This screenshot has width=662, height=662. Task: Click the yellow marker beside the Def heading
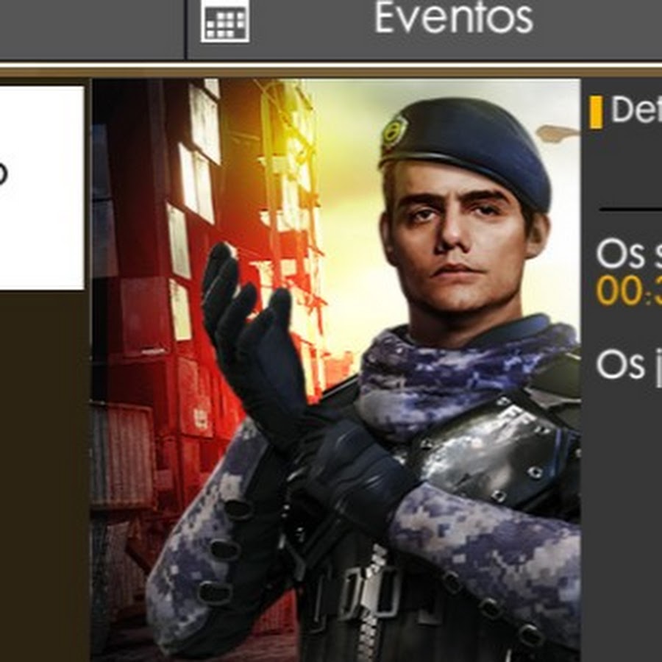click(x=596, y=112)
